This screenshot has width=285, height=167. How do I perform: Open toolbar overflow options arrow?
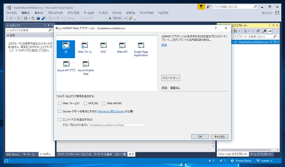tap(135, 19)
